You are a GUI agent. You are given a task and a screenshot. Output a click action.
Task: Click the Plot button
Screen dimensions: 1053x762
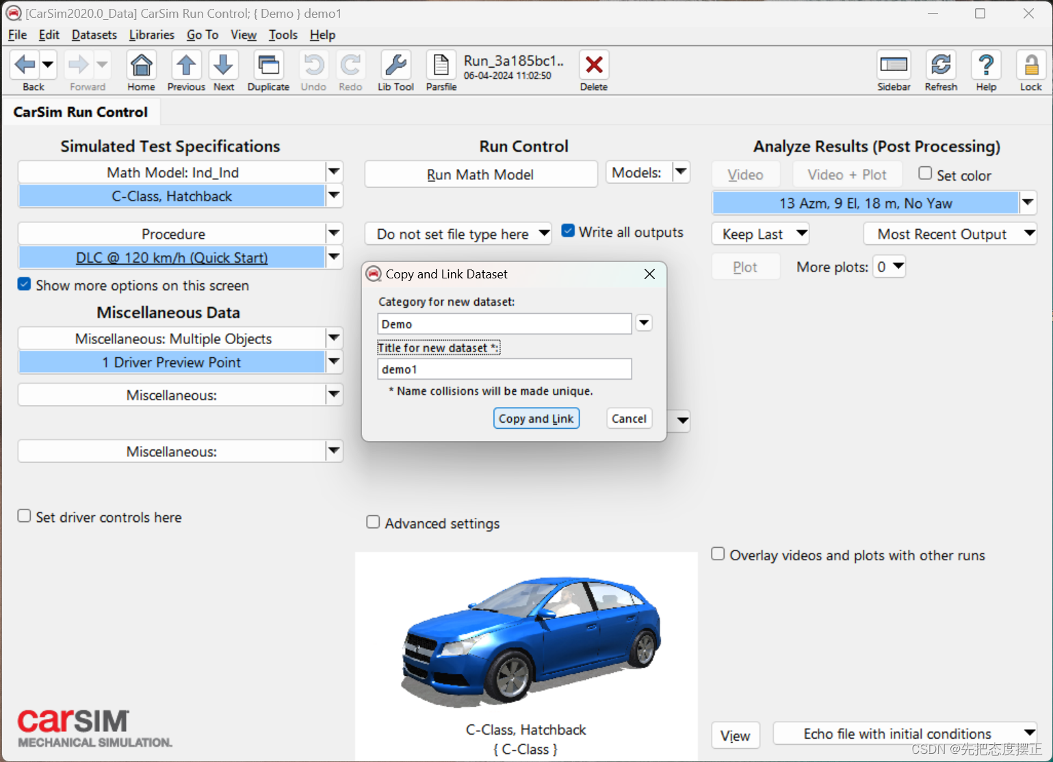745,267
